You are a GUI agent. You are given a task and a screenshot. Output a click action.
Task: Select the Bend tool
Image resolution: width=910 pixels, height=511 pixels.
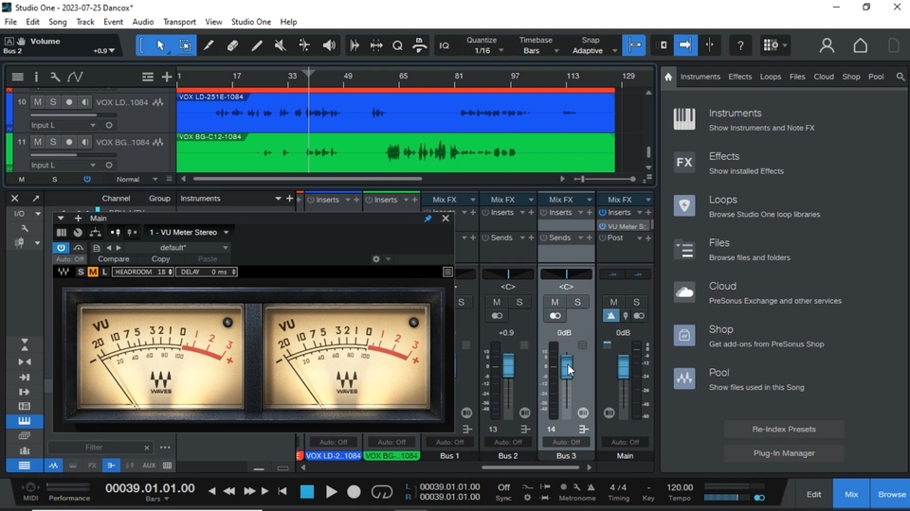304,45
